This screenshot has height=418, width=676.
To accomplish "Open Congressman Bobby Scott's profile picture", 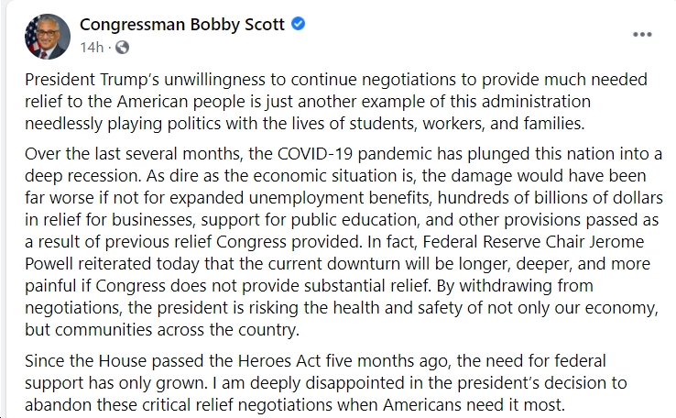I will (47, 37).
